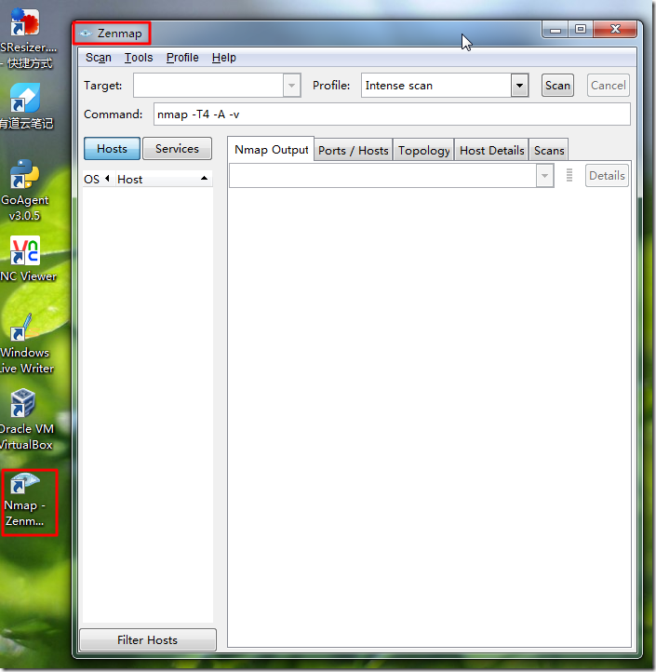Screen dimensions: 656x672
Task: Select the Oracle VM VirtualBox desktop icon
Action: point(23,403)
